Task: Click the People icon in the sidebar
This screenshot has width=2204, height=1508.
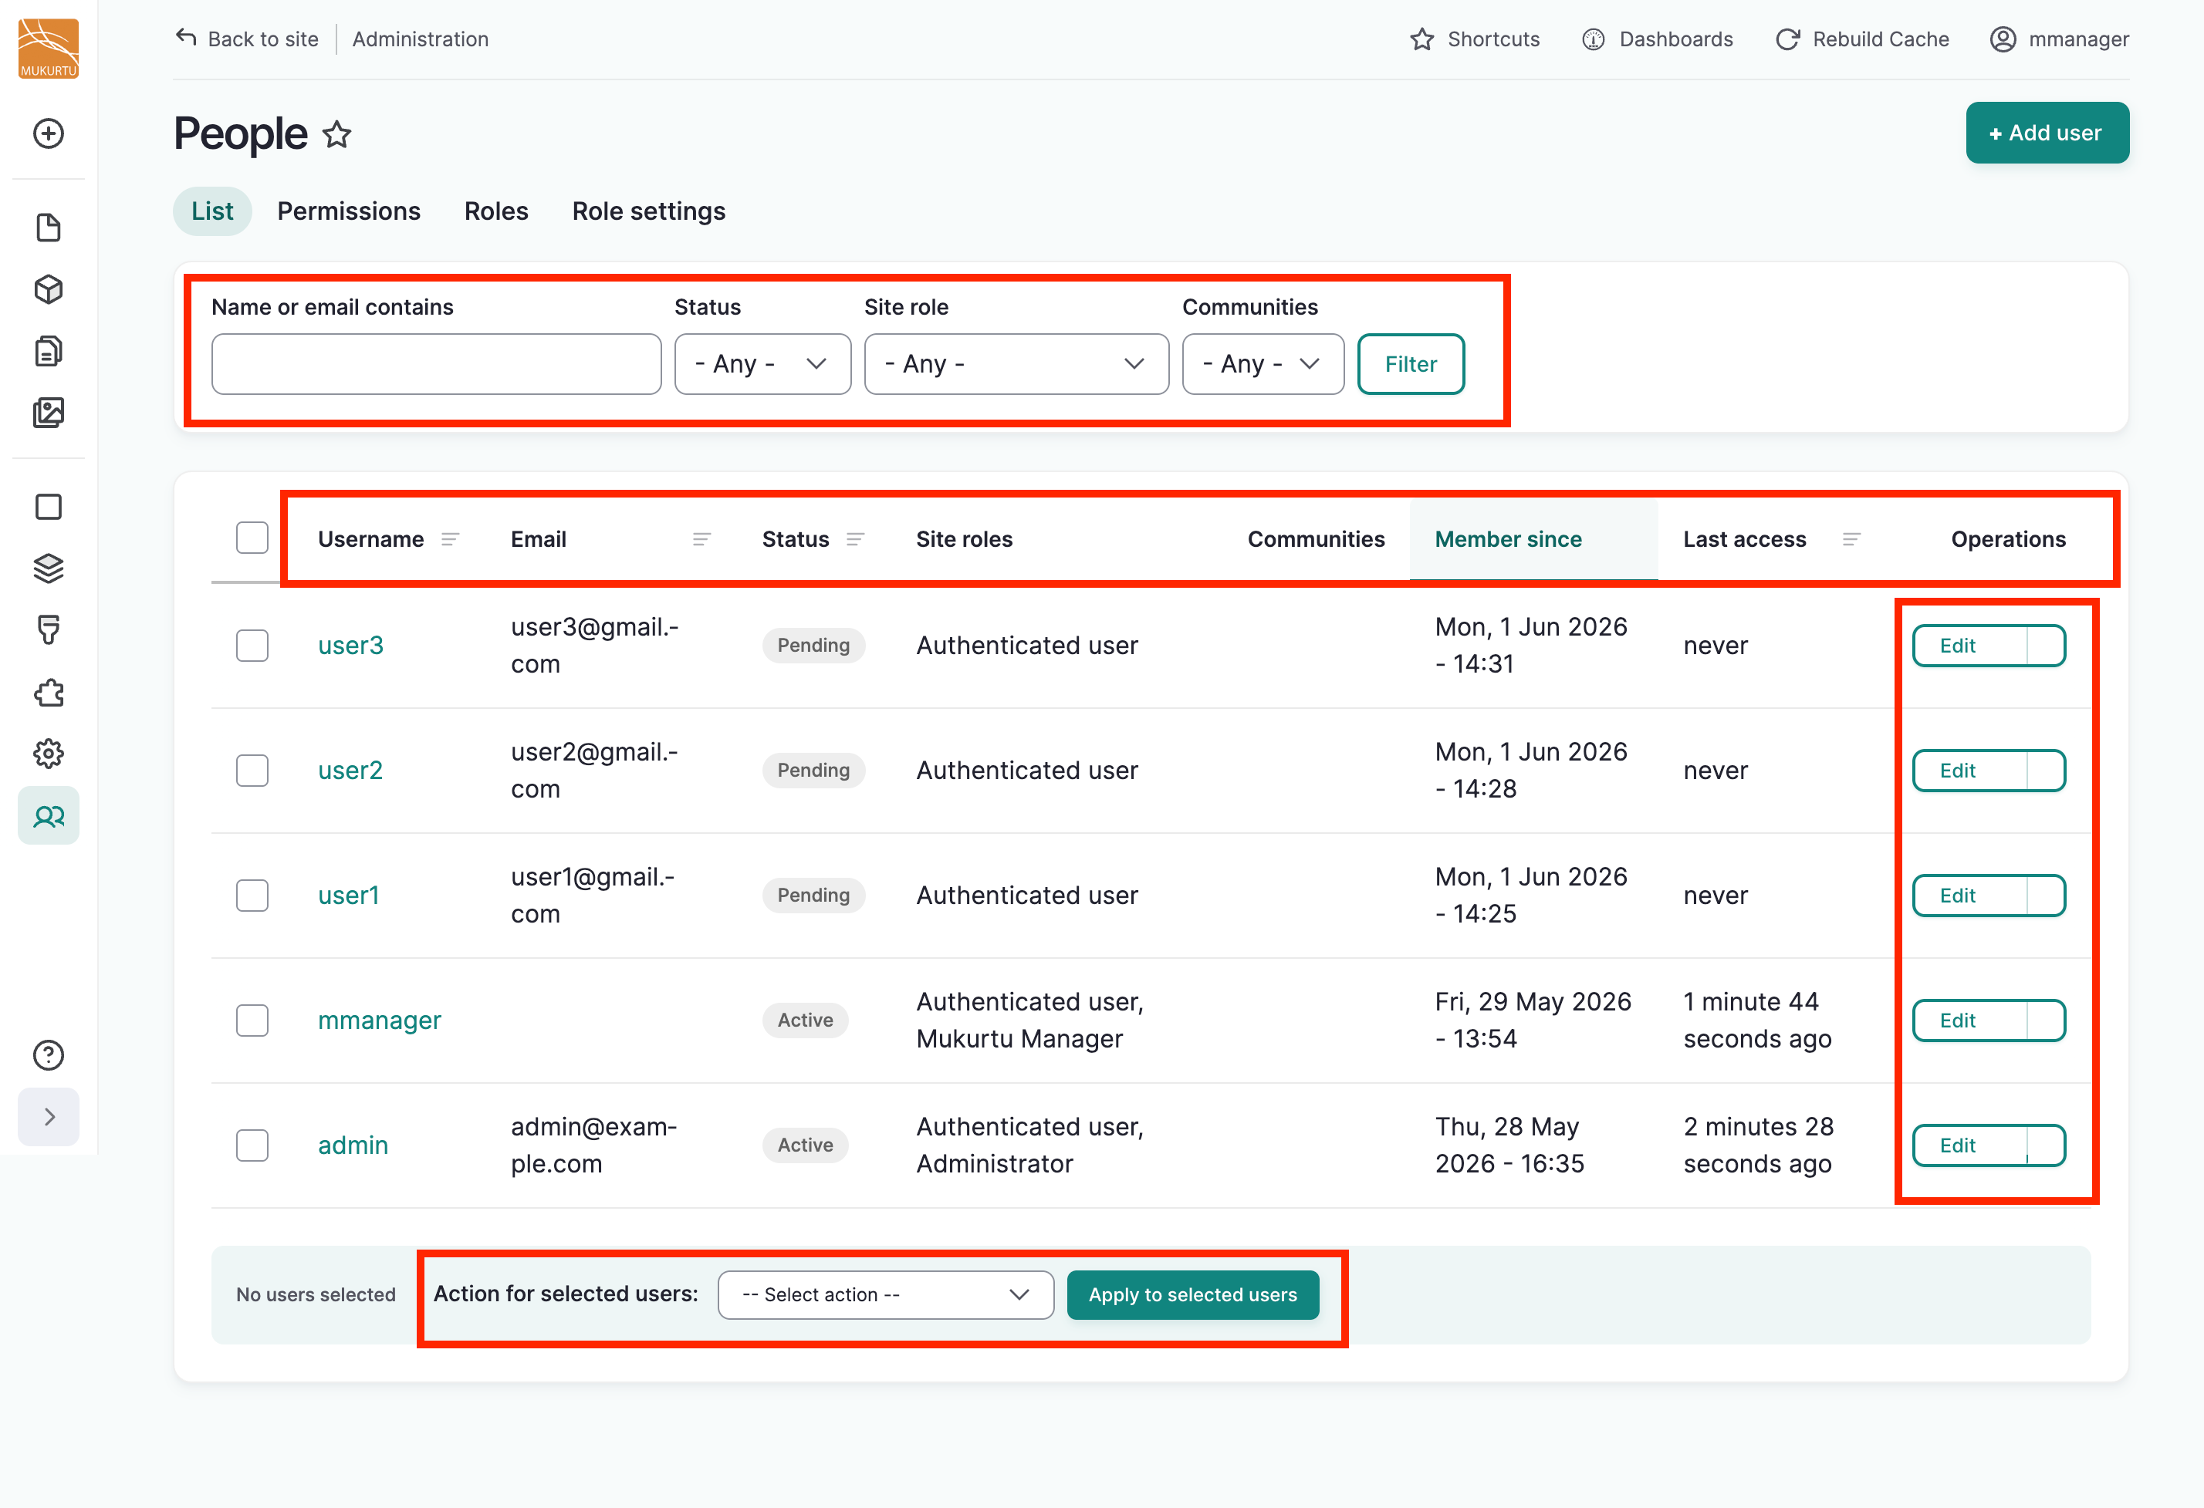Action: [x=49, y=816]
